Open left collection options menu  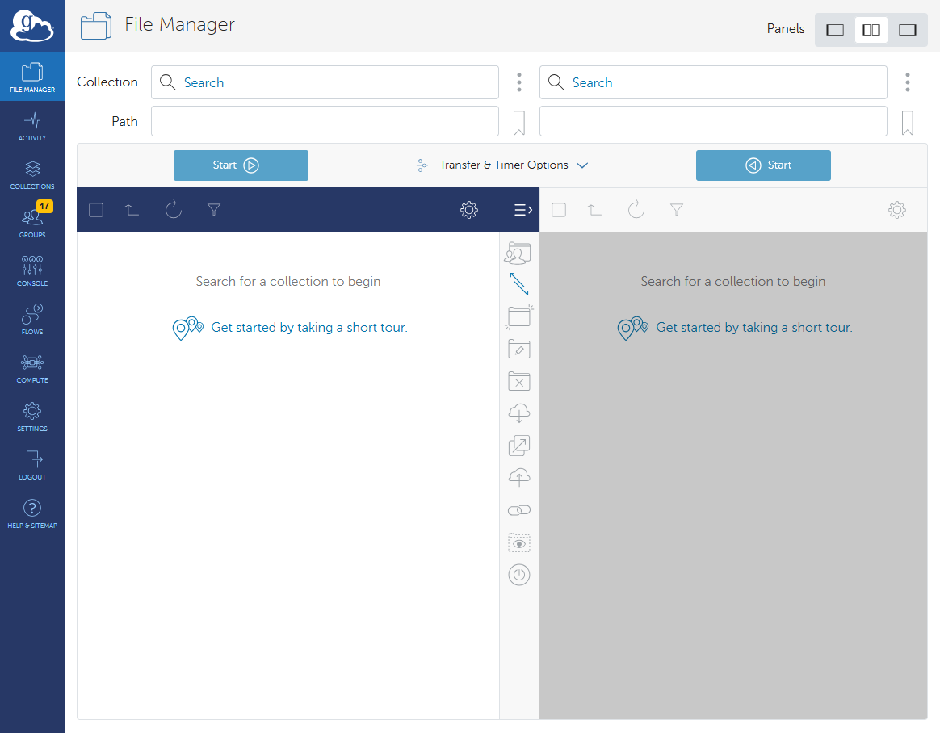pyautogui.click(x=519, y=82)
